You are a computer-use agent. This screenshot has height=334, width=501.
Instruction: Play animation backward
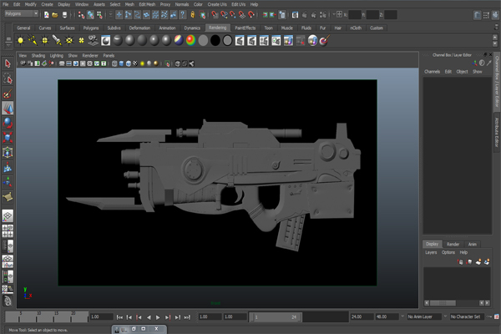149,317
